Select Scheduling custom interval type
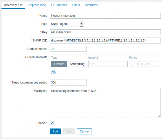162x139 pixels. (77, 64)
